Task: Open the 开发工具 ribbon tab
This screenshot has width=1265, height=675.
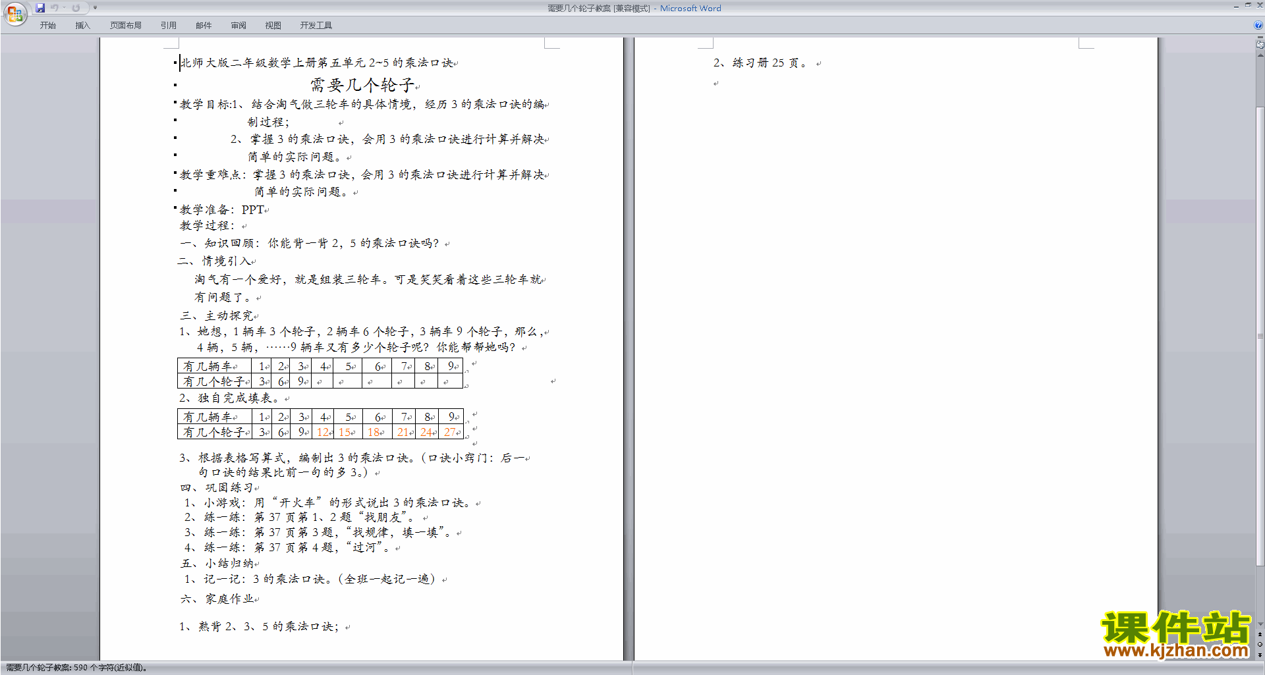Action: coord(316,25)
